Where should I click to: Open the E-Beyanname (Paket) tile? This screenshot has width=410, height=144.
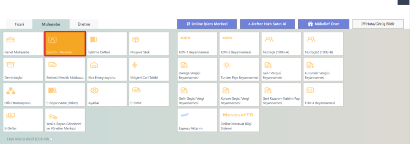click(65, 95)
